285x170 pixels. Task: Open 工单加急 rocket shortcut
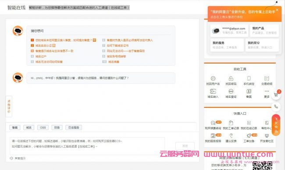pyautogui.click(x=249, y=138)
